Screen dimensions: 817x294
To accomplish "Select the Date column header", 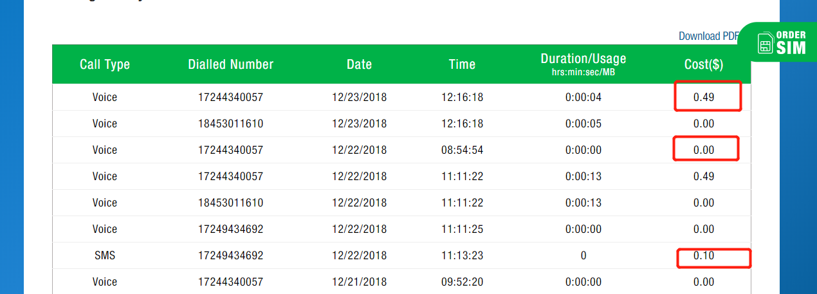I will [x=359, y=64].
